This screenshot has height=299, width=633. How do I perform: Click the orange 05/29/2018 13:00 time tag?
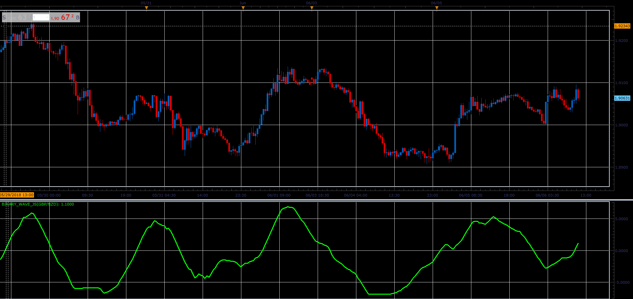click(17, 195)
